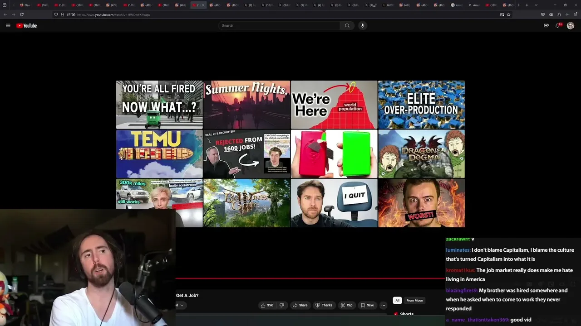Open more actions three-dot menu

[x=383, y=305]
